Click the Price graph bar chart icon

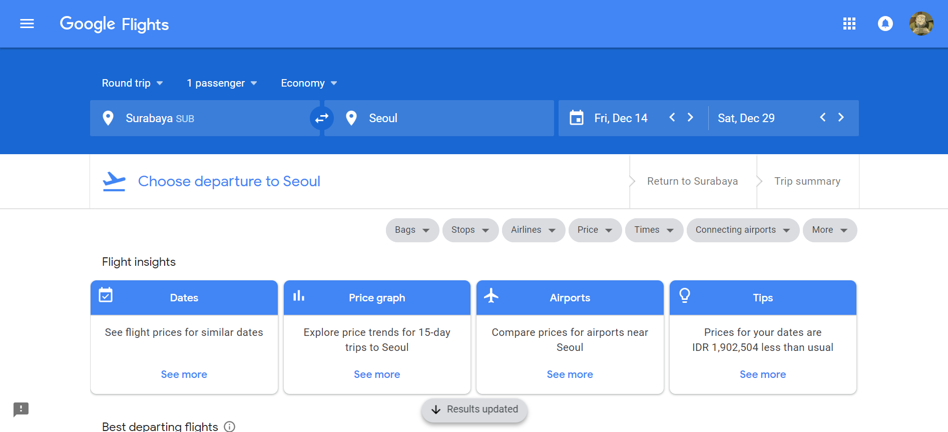coord(299,296)
